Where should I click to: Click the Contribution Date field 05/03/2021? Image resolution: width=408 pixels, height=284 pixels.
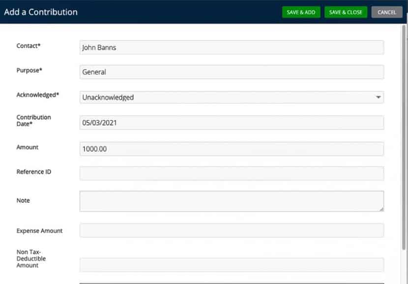[x=231, y=123]
